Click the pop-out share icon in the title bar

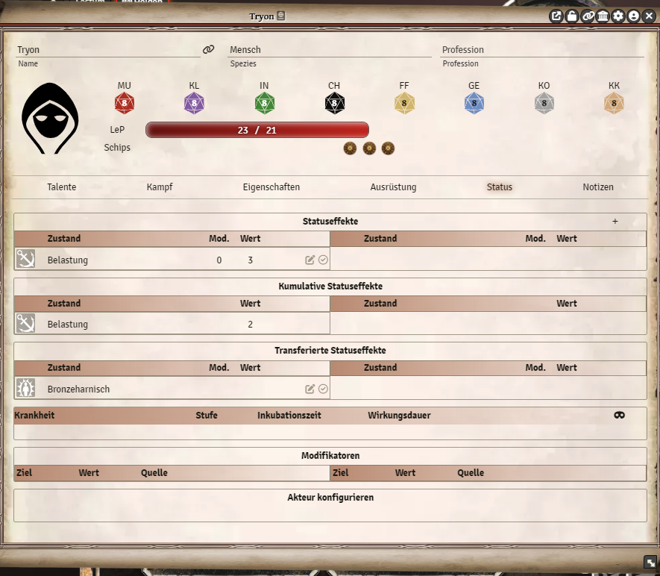pyautogui.click(x=556, y=16)
